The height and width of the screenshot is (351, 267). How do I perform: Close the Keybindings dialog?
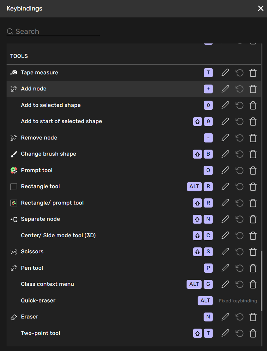point(261,8)
